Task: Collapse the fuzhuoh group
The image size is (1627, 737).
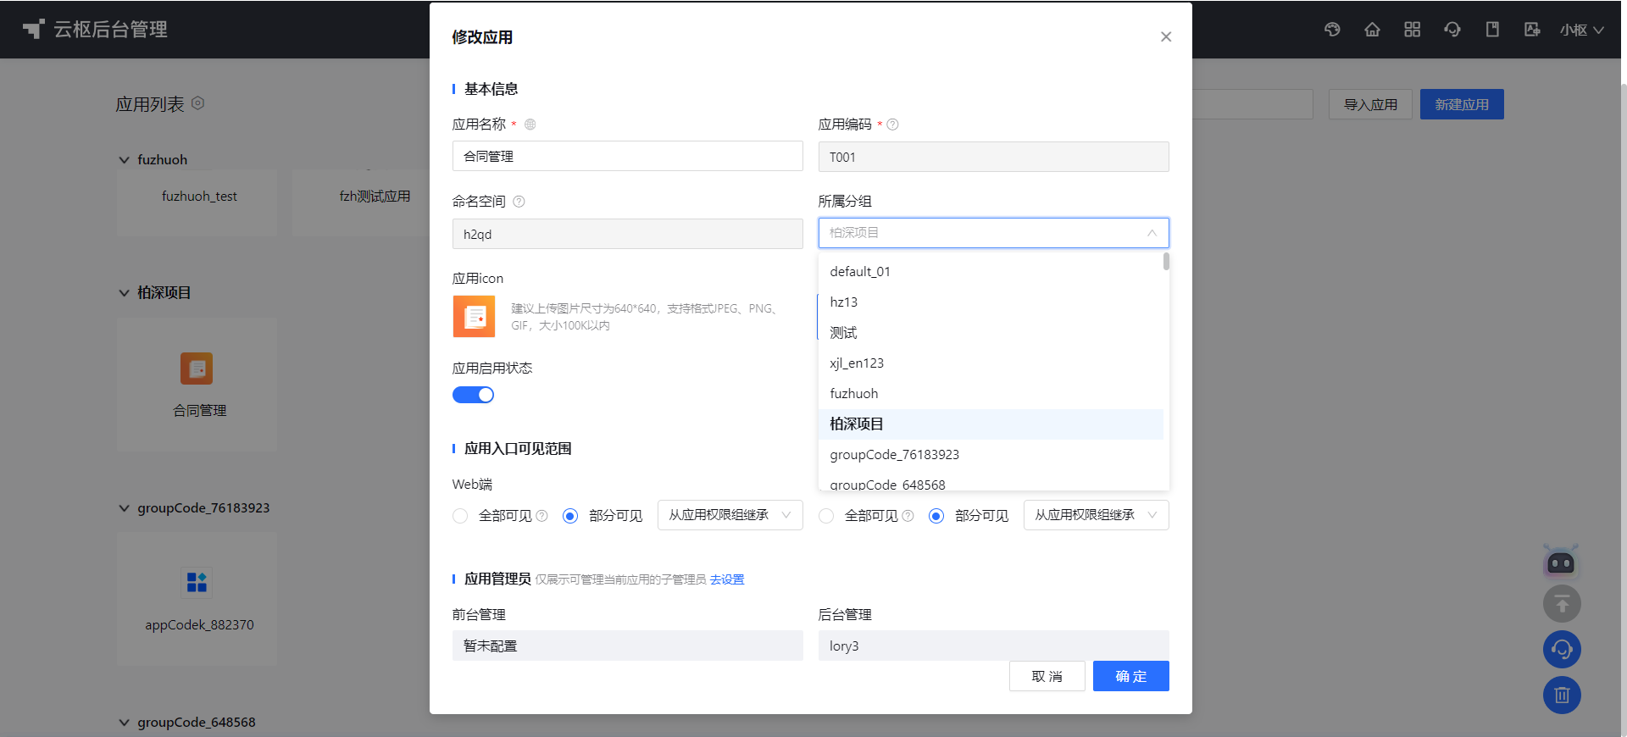Action: click(124, 160)
